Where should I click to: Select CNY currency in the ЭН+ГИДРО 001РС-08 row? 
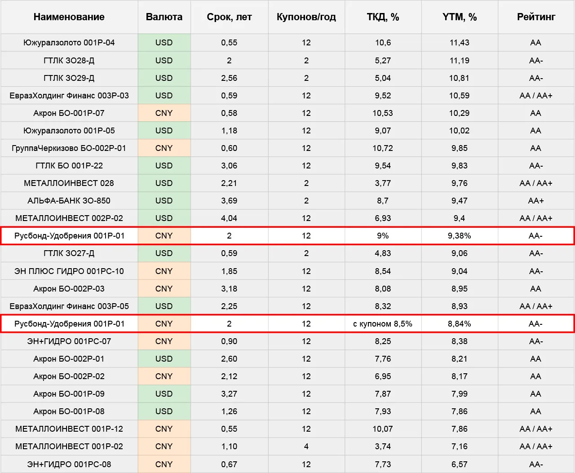click(x=164, y=464)
